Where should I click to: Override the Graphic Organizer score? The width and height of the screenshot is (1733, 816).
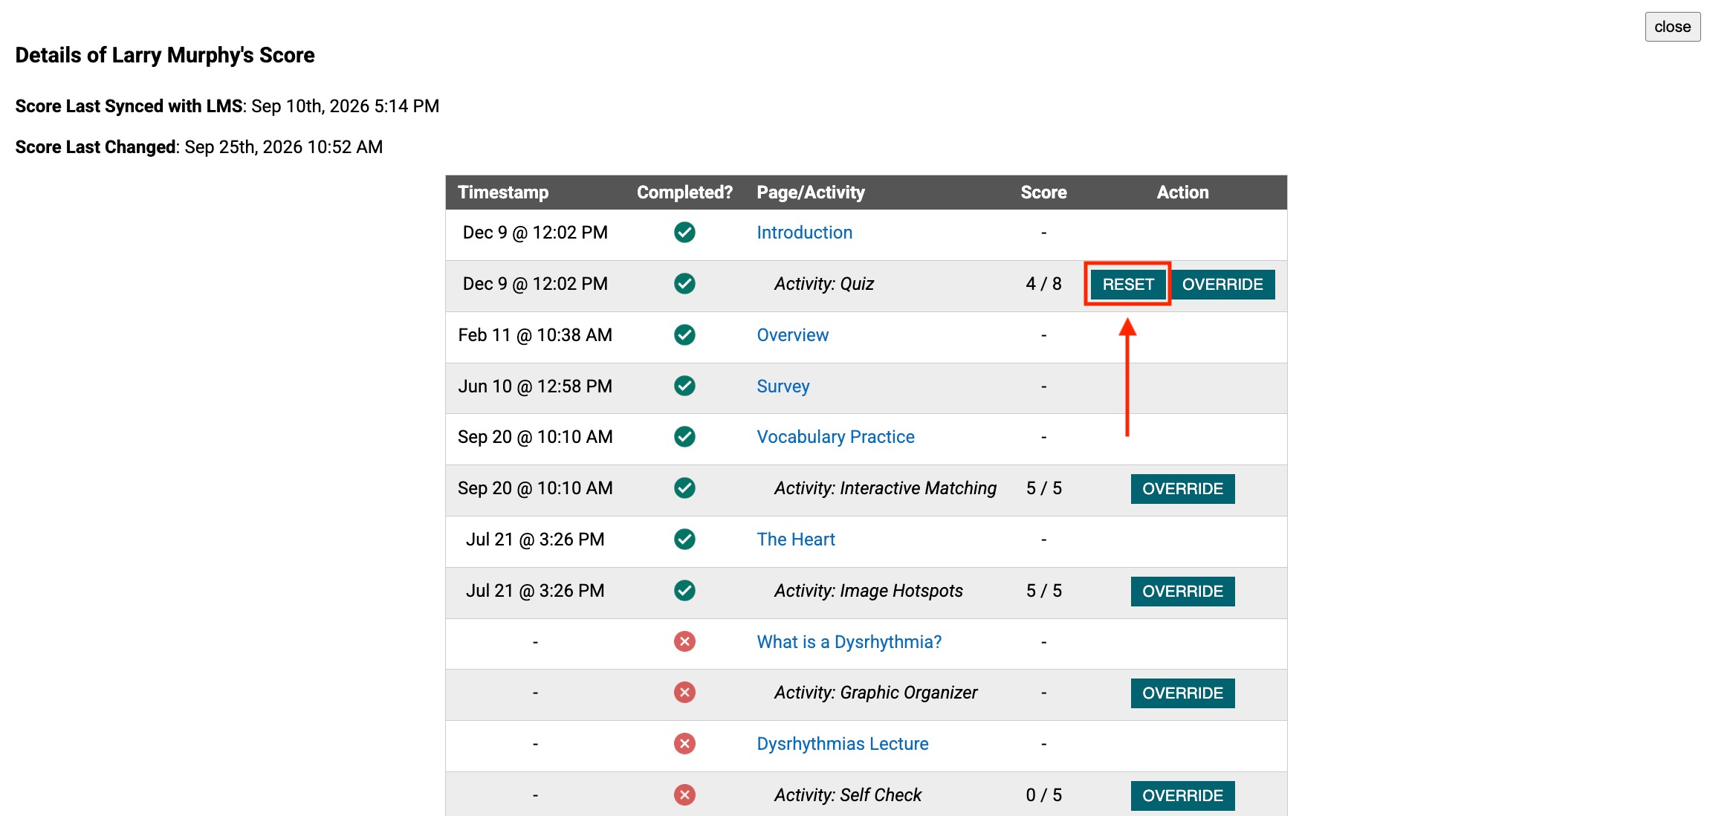(1182, 693)
